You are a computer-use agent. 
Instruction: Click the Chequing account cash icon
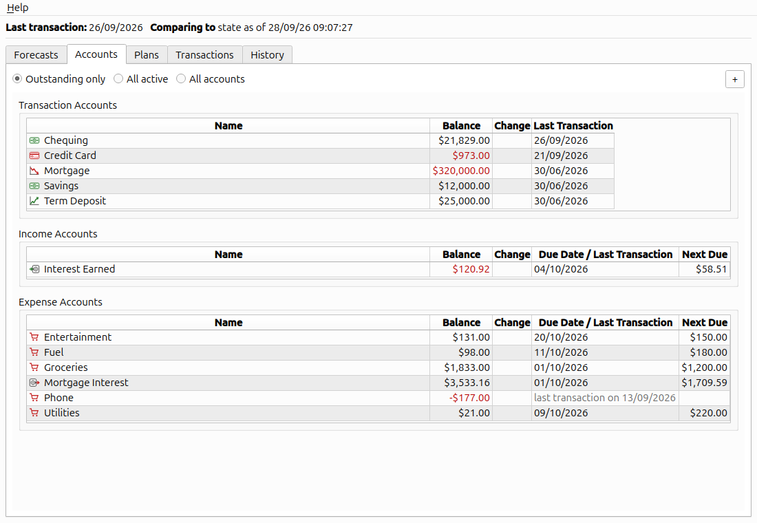[x=34, y=140]
